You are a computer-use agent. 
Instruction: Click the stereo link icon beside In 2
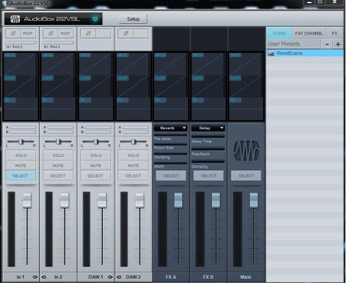click(x=44, y=277)
